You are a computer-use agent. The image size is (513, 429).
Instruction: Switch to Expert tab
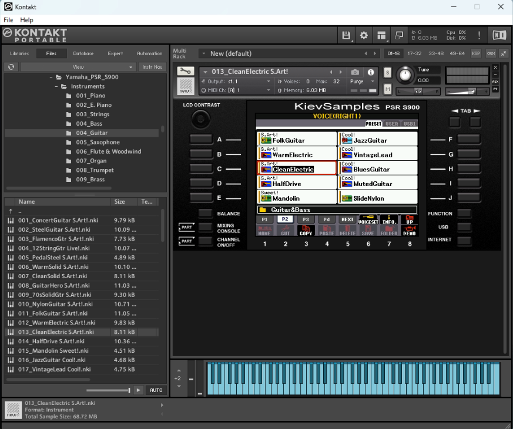pyautogui.click(x=115, y=53)
